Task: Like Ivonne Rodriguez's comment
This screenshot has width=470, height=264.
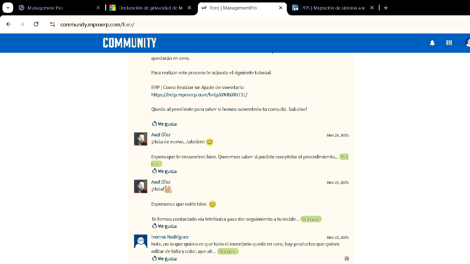Action: tap(164, 259)
